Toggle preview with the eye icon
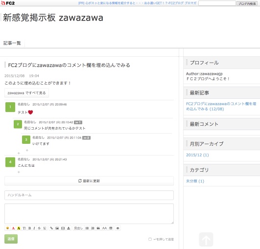The image size is (260, 249). (118, 228)
